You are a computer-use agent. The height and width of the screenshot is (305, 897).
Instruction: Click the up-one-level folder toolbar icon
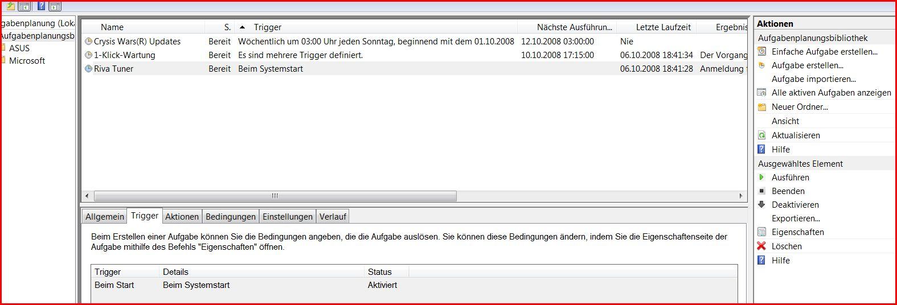(x=11, y=6)
